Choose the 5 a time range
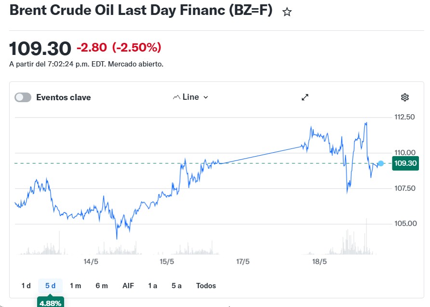This screenshot has width=430, height=307. tap(176, 286)
